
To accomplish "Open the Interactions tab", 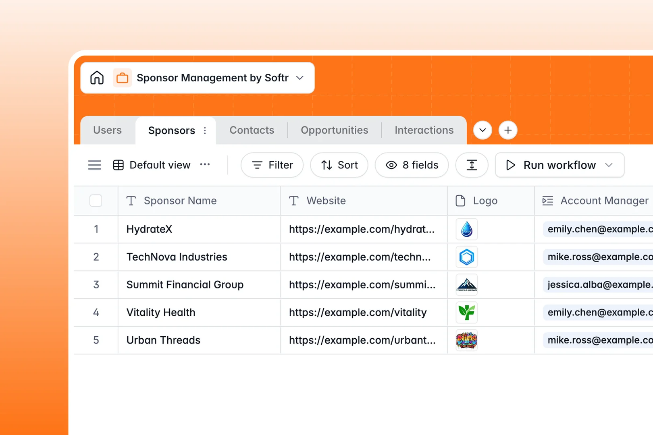I will [424, 130].
